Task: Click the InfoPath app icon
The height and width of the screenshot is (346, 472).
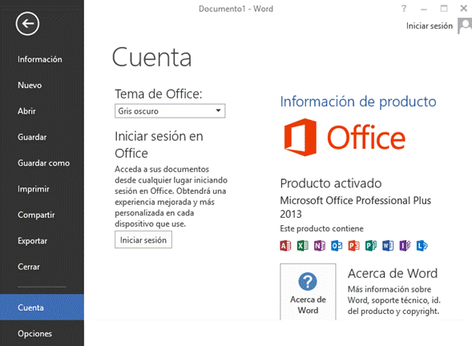Action: click(x=405, y=246)
